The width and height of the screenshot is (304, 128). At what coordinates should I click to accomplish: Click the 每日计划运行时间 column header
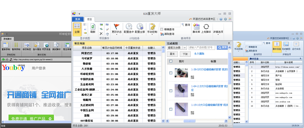click(x=113, y=48)
